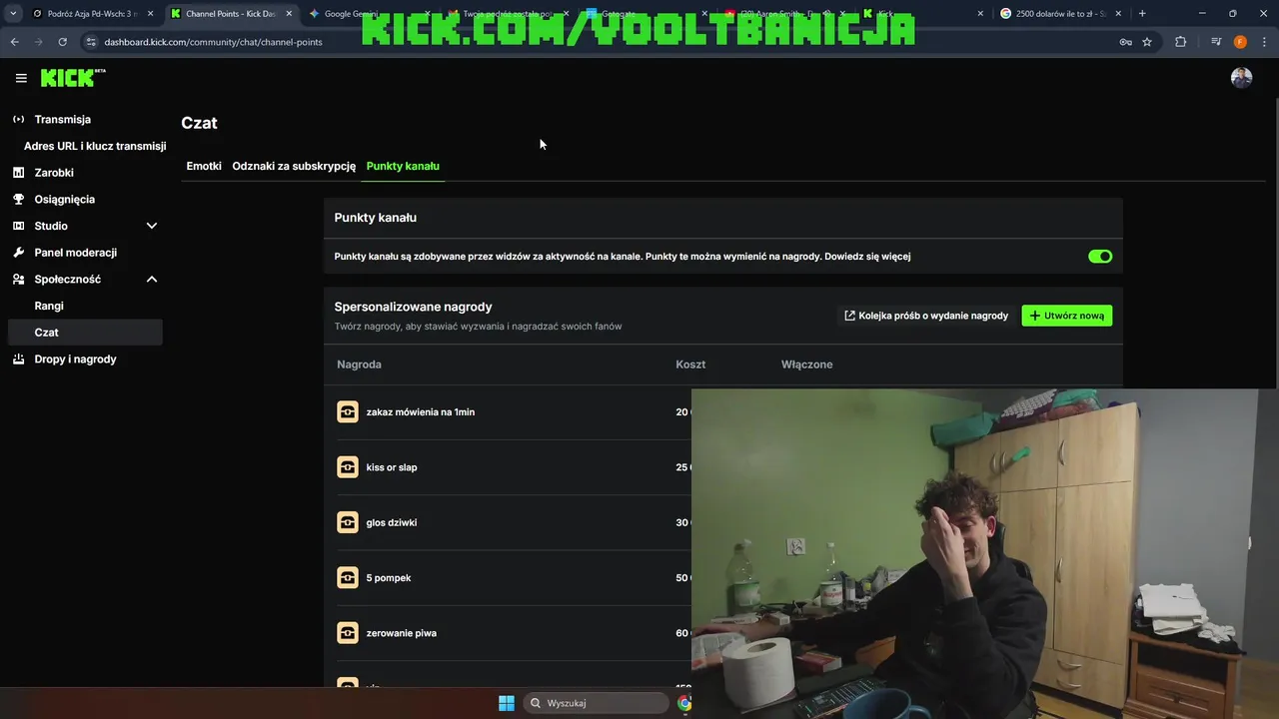Follow the Dowiedz się więcej link
This screenshot has height=719, width=1279.
pyautogui.click(x=867, y=257)
